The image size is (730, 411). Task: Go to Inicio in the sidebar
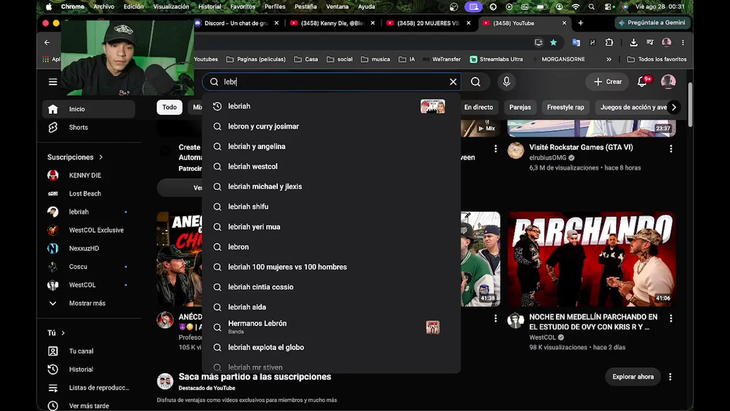pyautogui.click(x=88, y=109)
